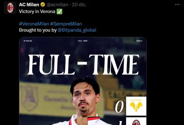Click Verona's score digit 0
This screenshot has width=184, height=125.
click(120, 107)
